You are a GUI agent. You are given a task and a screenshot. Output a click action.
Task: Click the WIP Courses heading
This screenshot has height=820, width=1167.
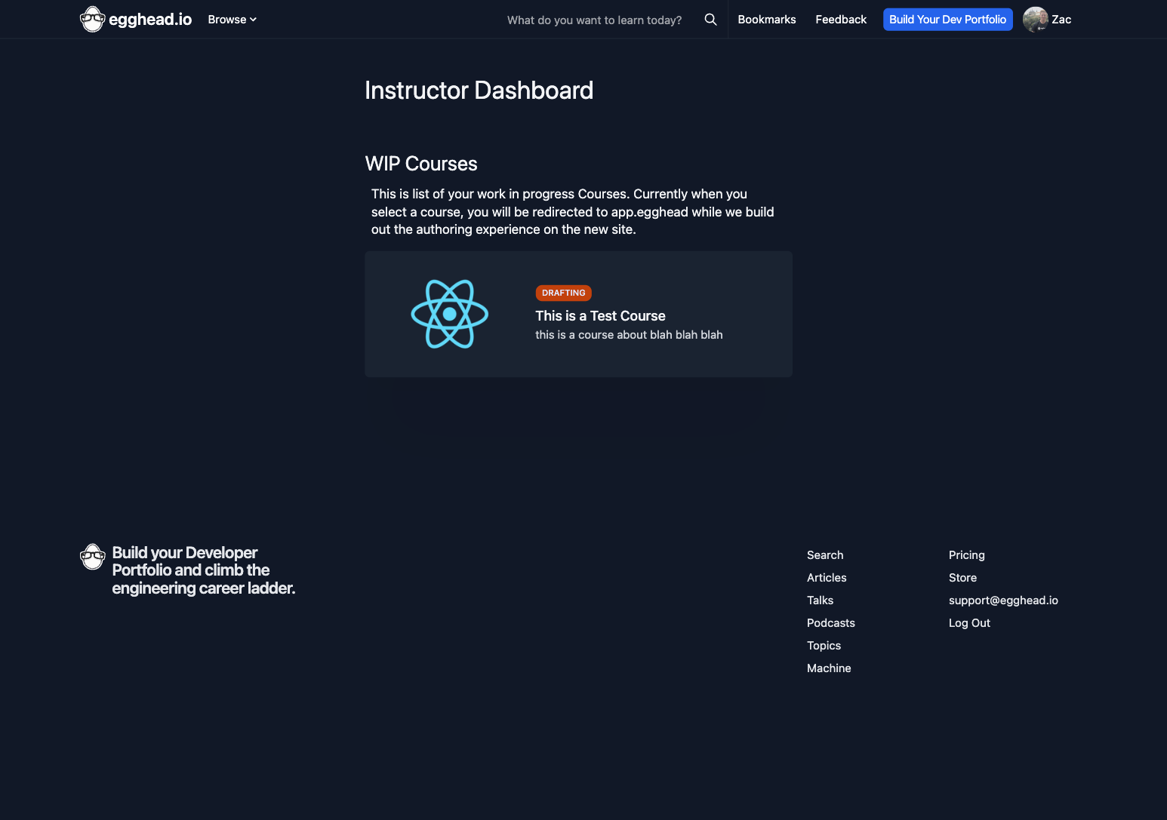tap(421, 164)
